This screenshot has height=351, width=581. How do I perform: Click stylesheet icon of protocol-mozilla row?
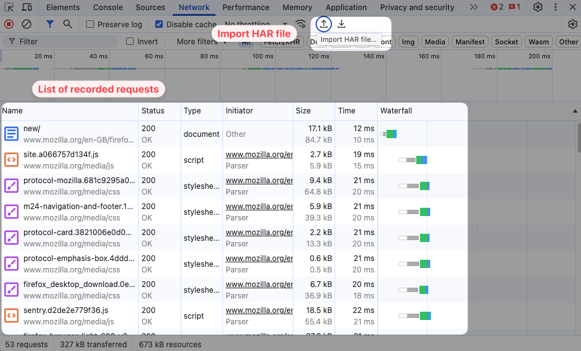pyautogui.click(x=11, y=186)
